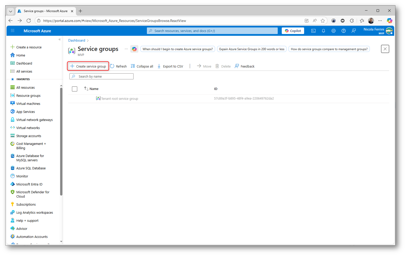Open the browser Extensions puzzle icon
The width and height of the screenshot is (406, 256).
pyautogui.click(x=352, y=21)
